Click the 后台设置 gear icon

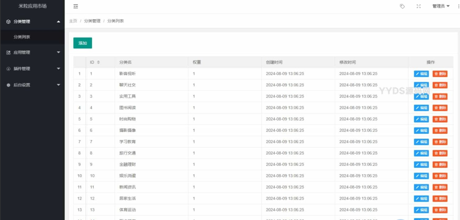8,85
